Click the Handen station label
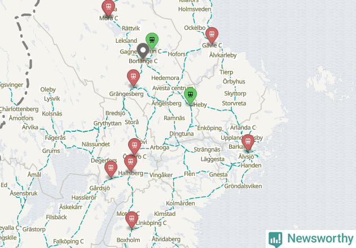Screen dimensions: 356x248 [x=251, y=165]
